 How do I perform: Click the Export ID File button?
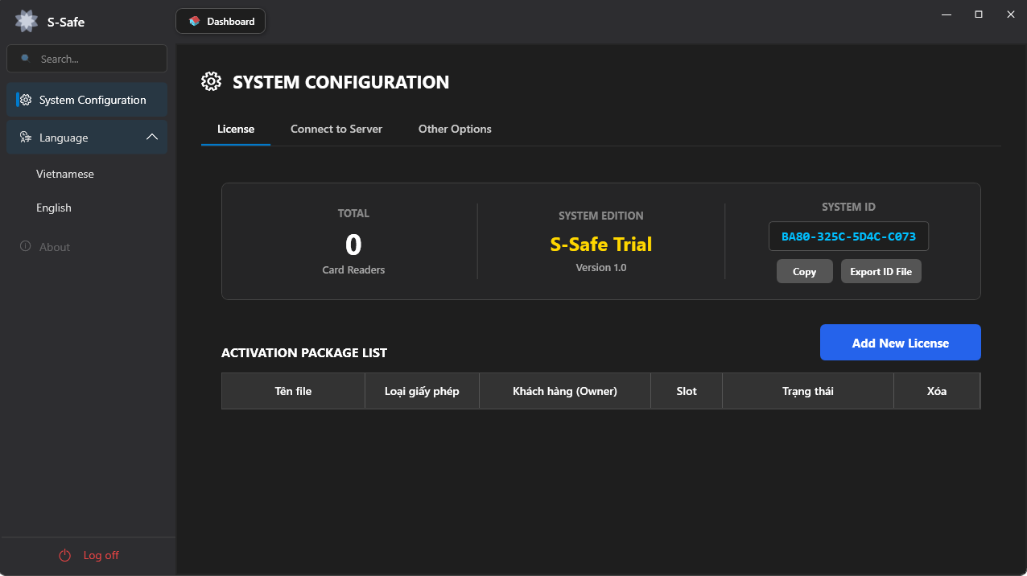point(881,271)
